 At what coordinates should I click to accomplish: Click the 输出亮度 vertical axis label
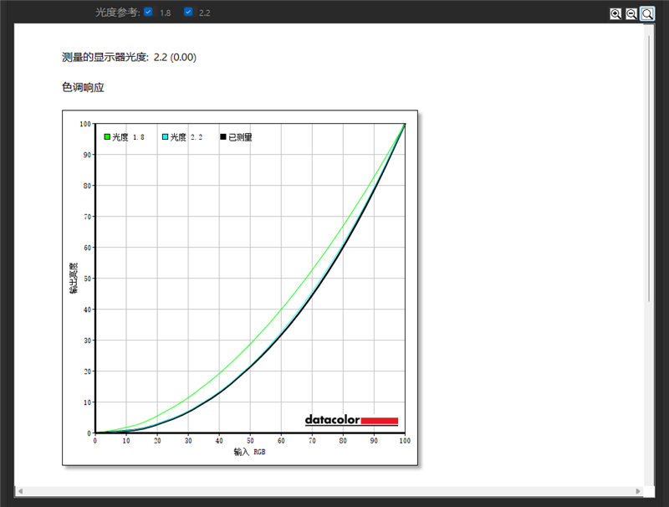(74, 279)
